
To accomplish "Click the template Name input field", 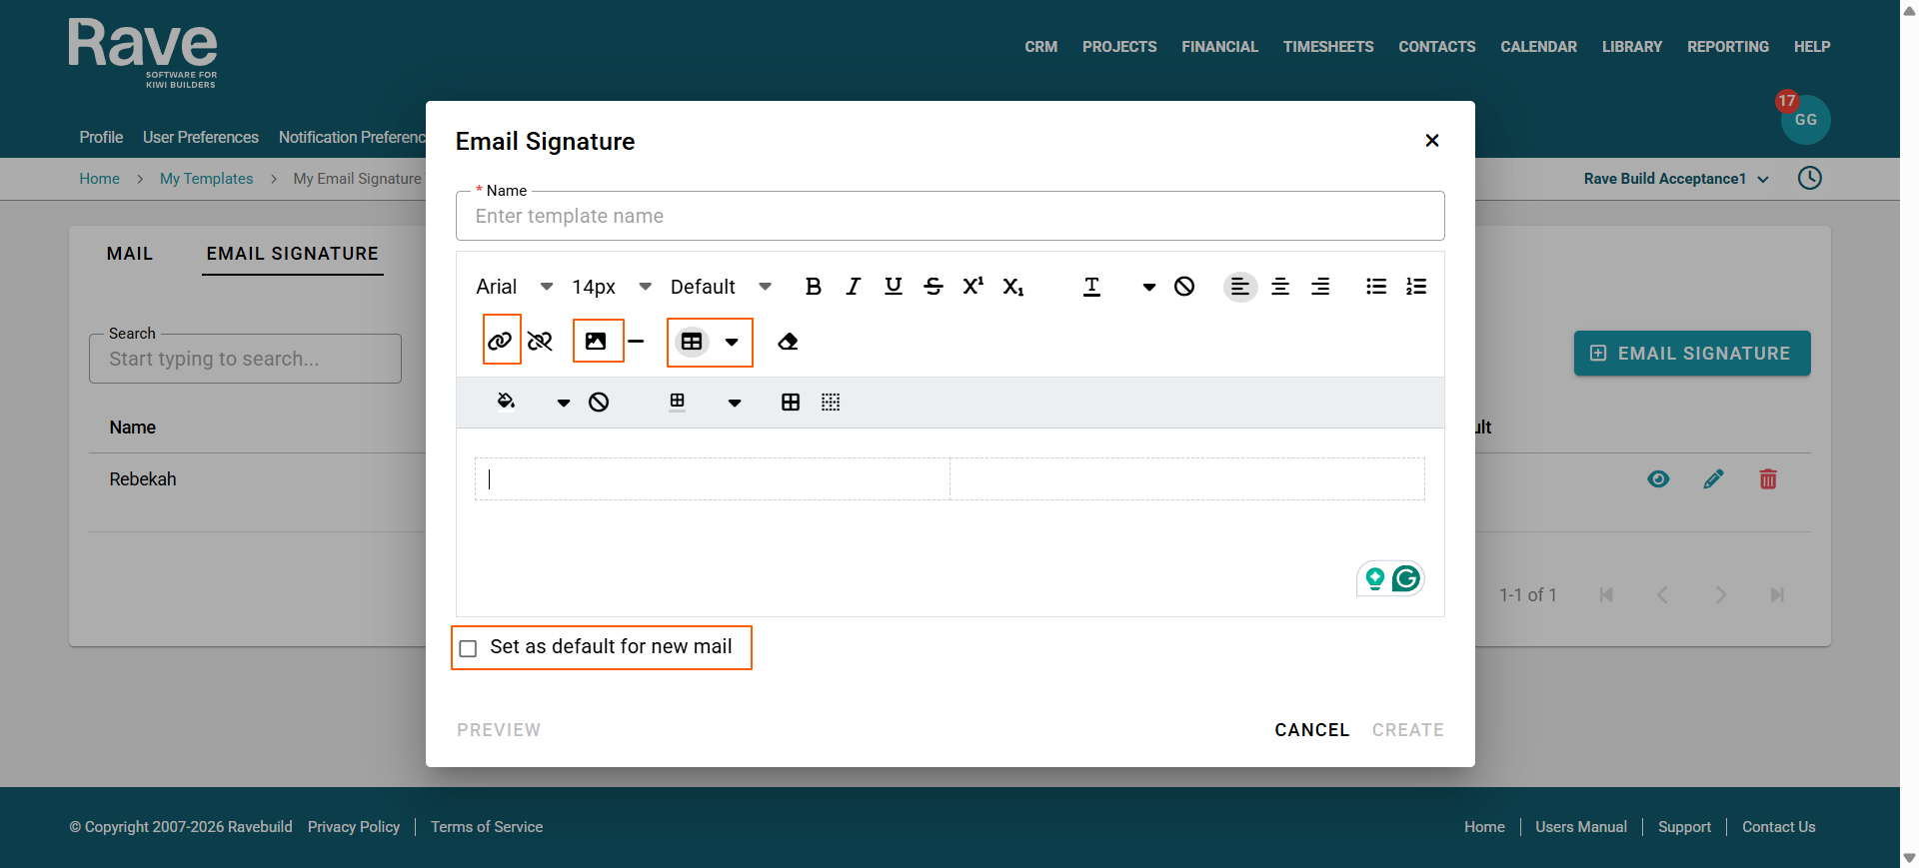I will 950,216.
